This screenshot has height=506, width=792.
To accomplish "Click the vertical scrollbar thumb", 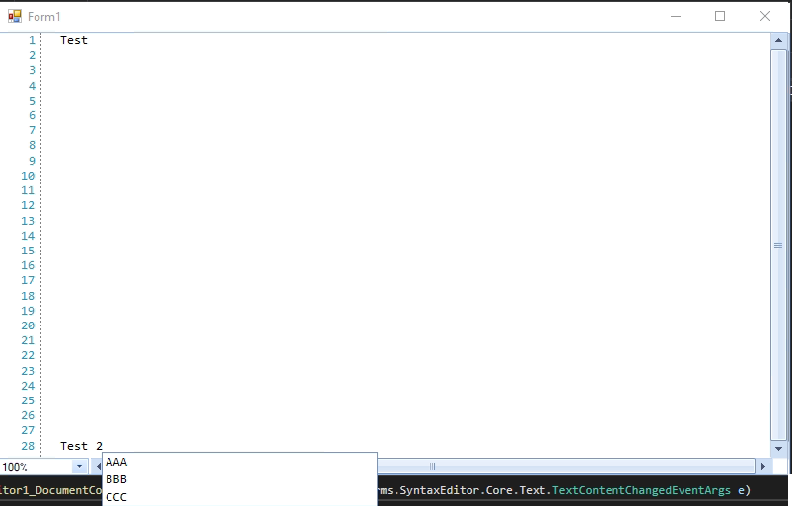I will tap(778, 245).
